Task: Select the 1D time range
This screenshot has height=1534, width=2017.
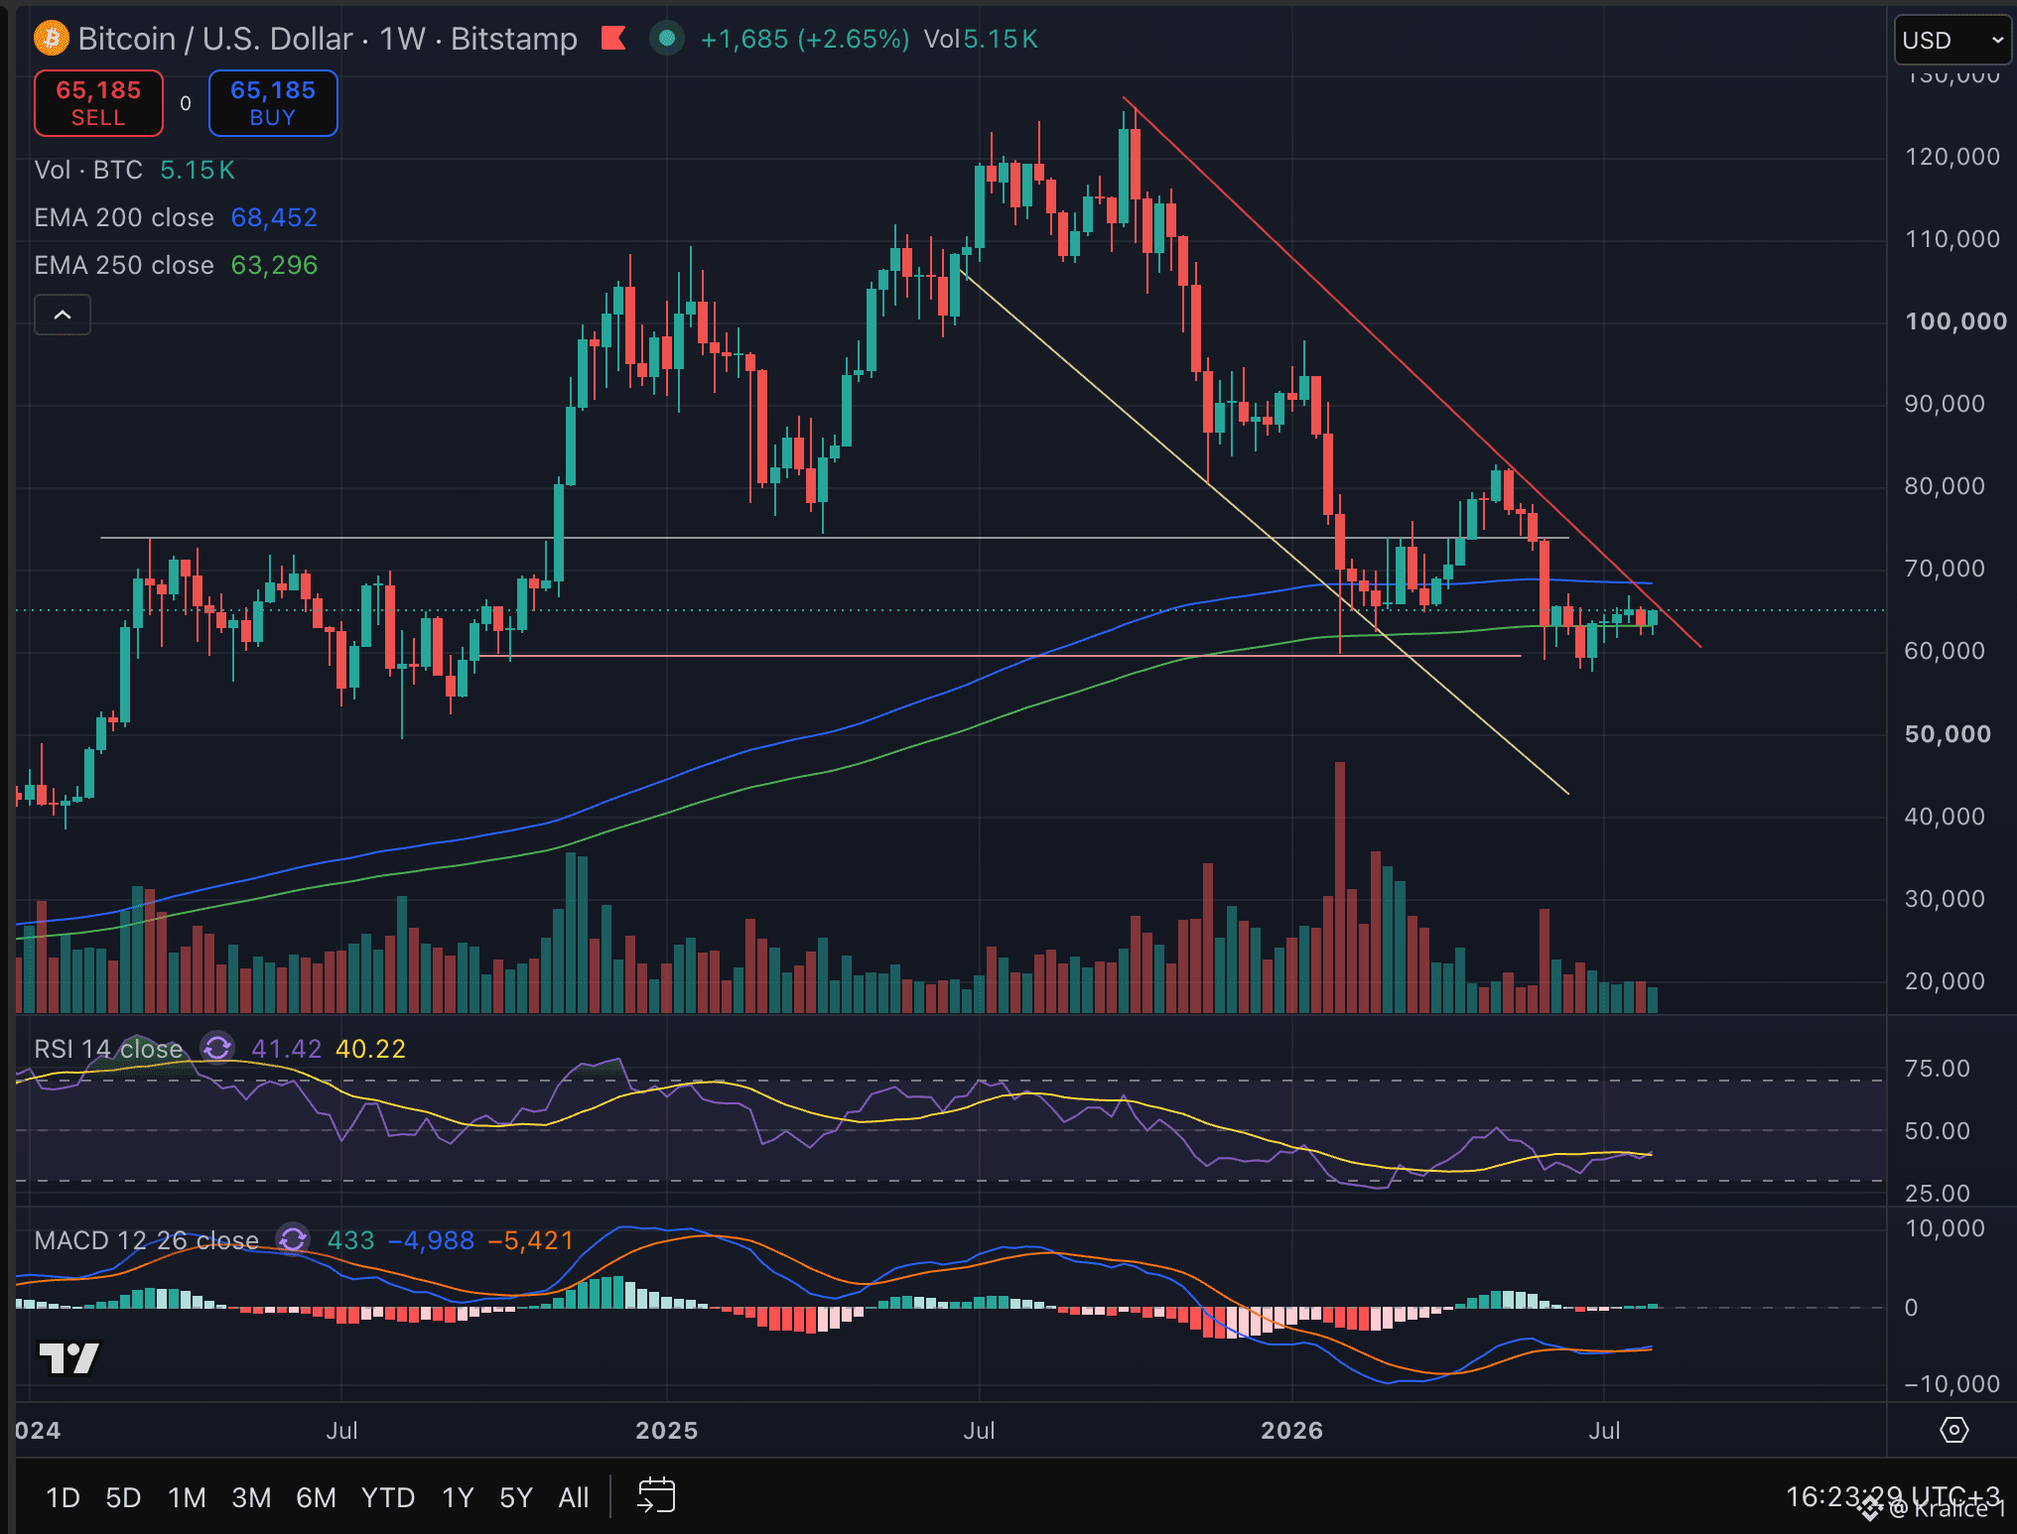Action: pos(63,1496)
